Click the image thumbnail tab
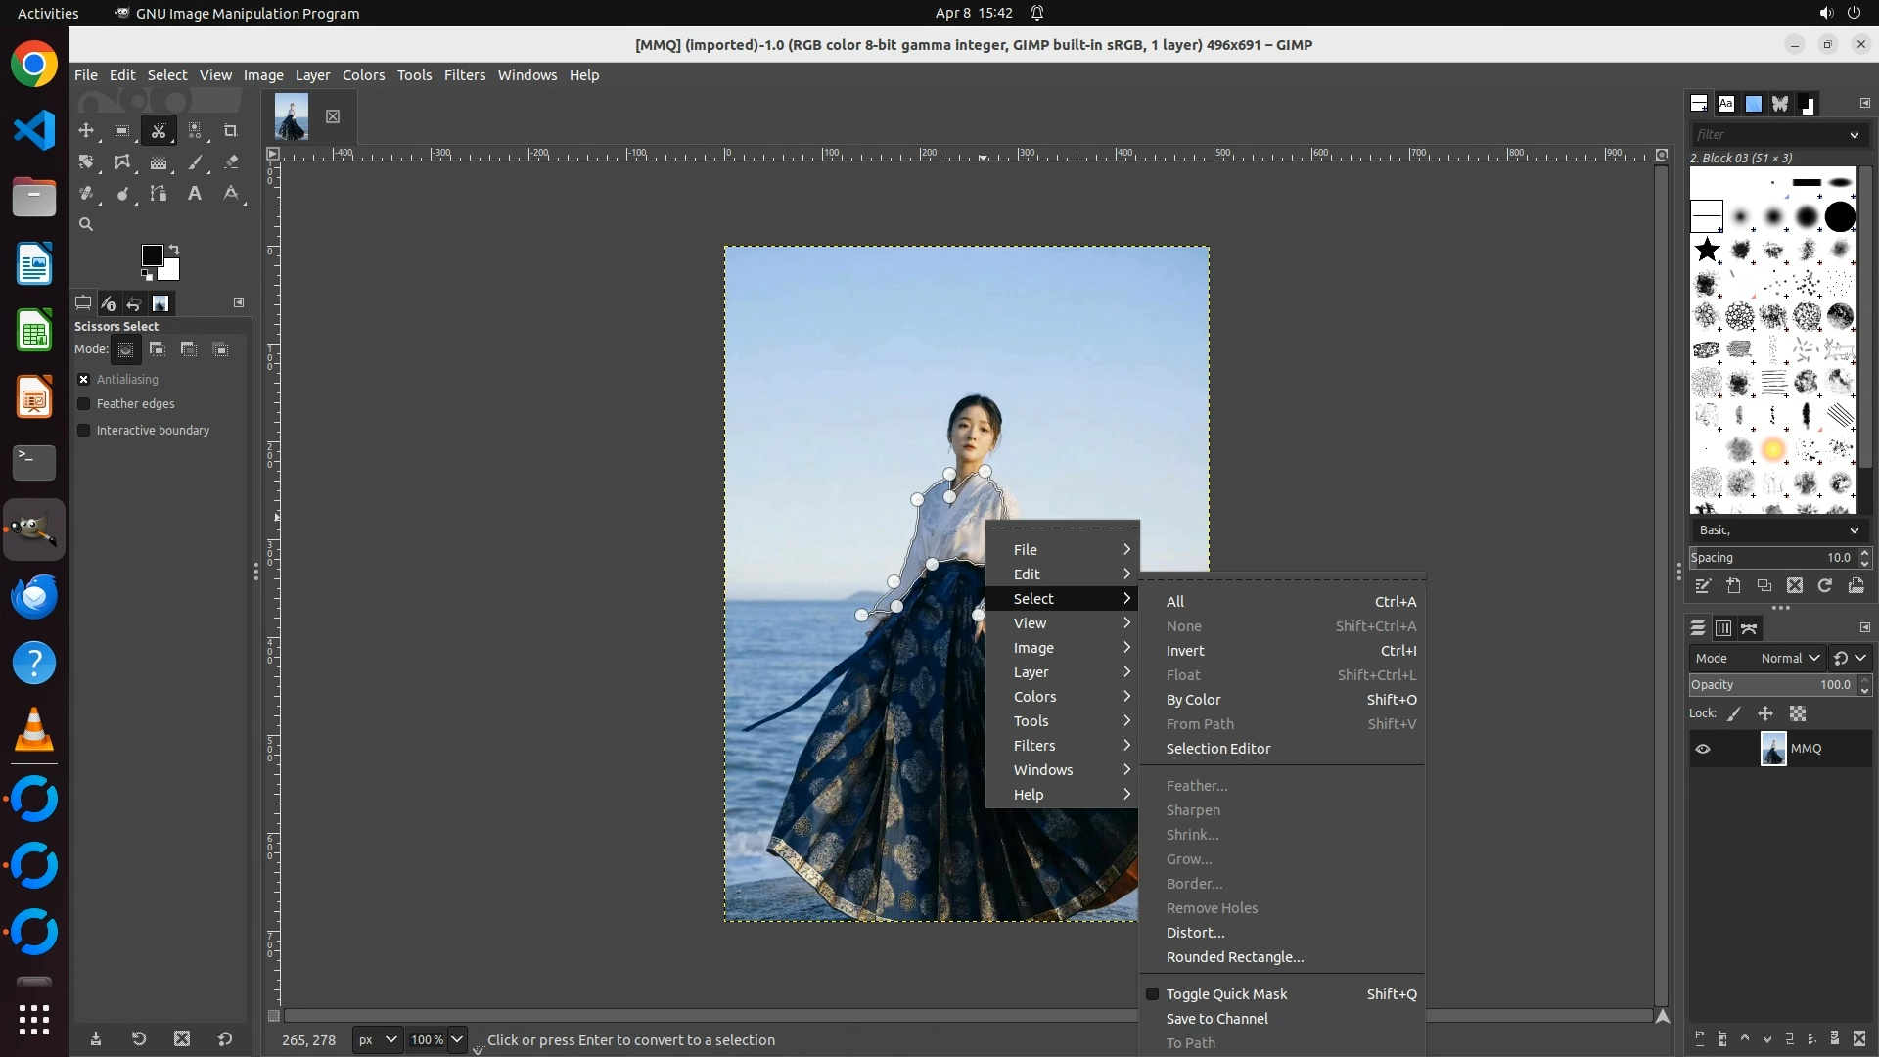The width and height of the screenshot is (1879, 1057). pyautogui.click(x=292, y=116)
